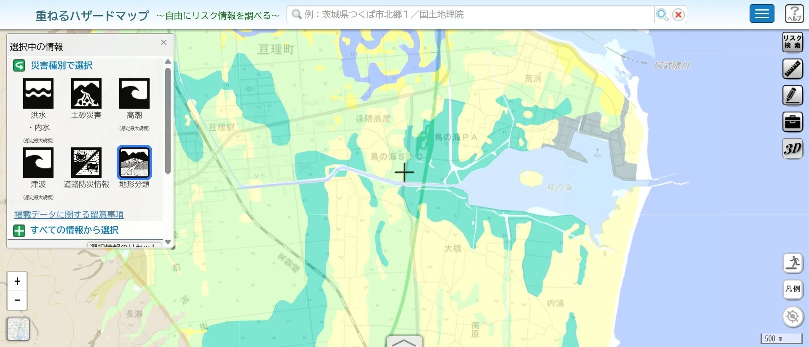
Task: Click the current location target icon
Action: pos(793,316)
